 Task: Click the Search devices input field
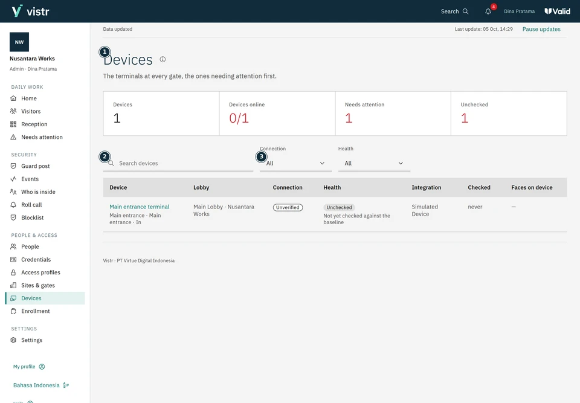(x=178, y=163)
